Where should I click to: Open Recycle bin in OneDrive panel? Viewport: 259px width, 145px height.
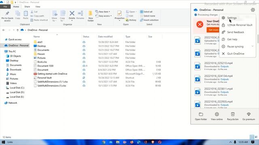coord(233,116)
